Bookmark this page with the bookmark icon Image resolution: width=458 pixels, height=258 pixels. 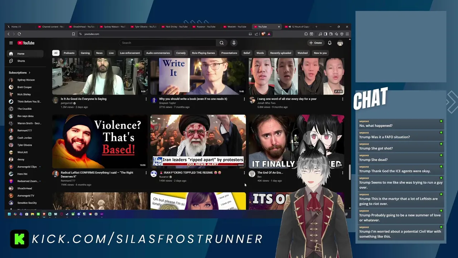(73, 34)
